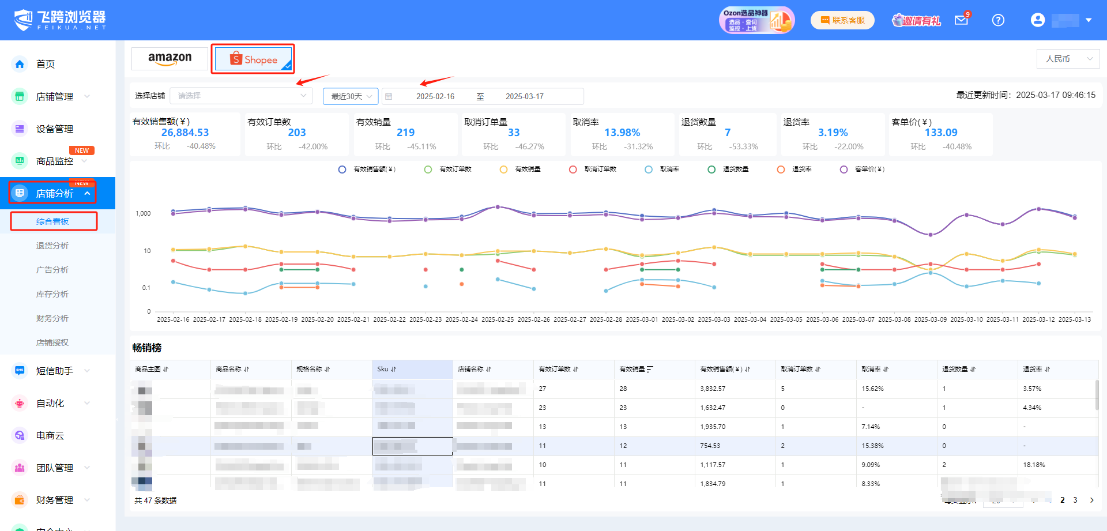
Task: Sort by the 有效销量 column sort icon
Action: [650, 369]
